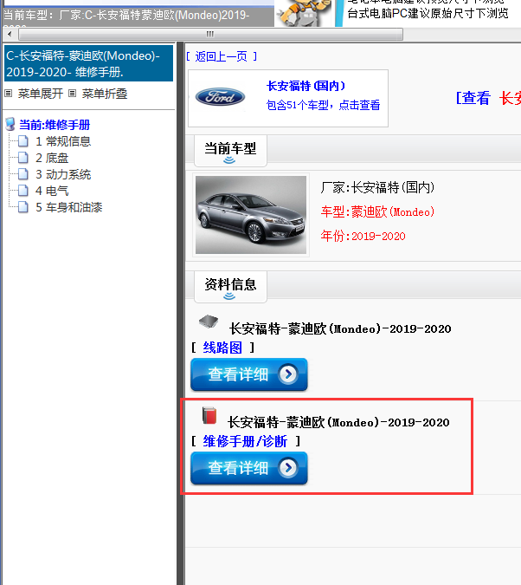
Task: Open the 线路图 link
Action: point(222,348)
